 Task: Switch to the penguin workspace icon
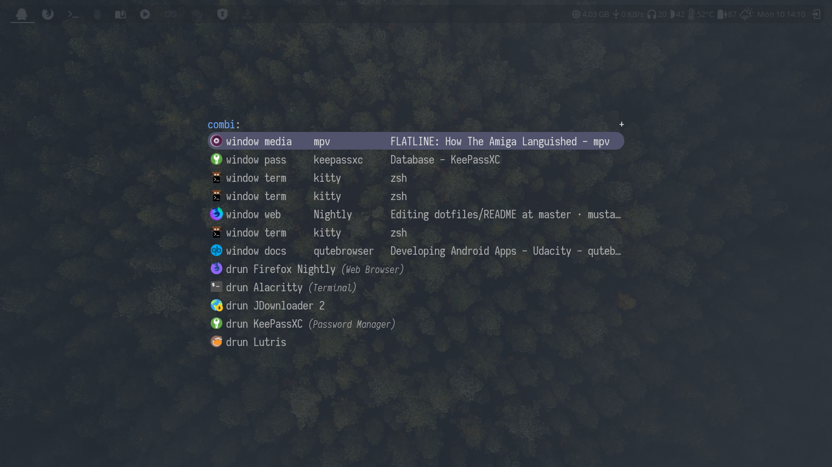pyautogui.click(x=22, y=14)
